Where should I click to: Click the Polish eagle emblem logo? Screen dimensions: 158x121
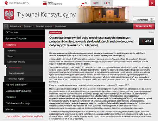[9, 15]
